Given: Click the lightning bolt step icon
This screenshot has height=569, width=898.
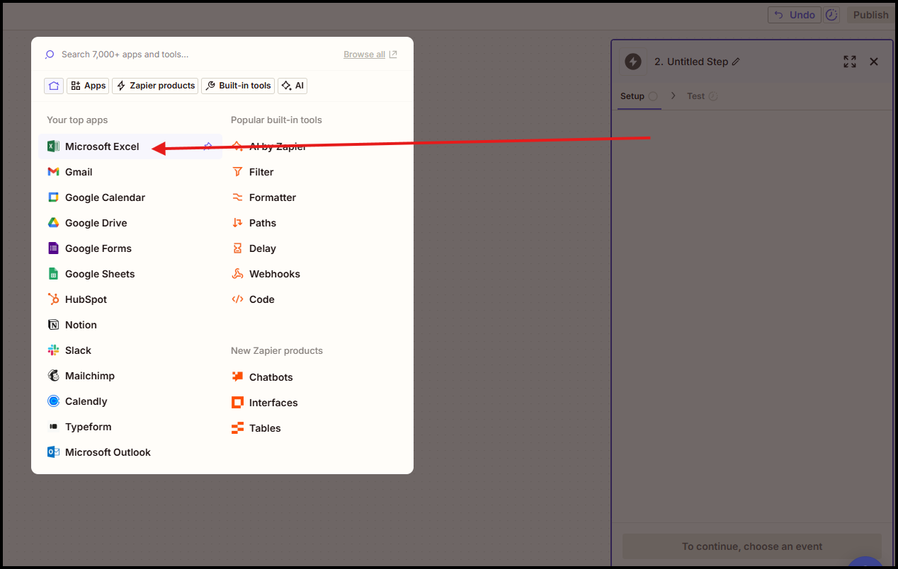Looking at the screenshot, I should (633, 62).
